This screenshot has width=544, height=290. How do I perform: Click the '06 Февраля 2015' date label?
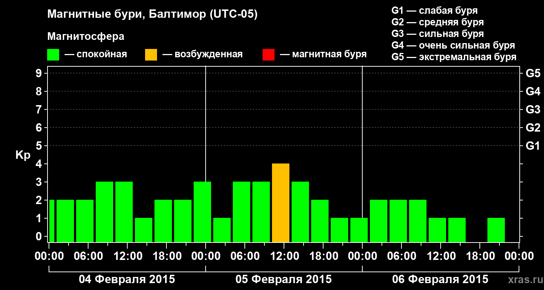(440, 279)
